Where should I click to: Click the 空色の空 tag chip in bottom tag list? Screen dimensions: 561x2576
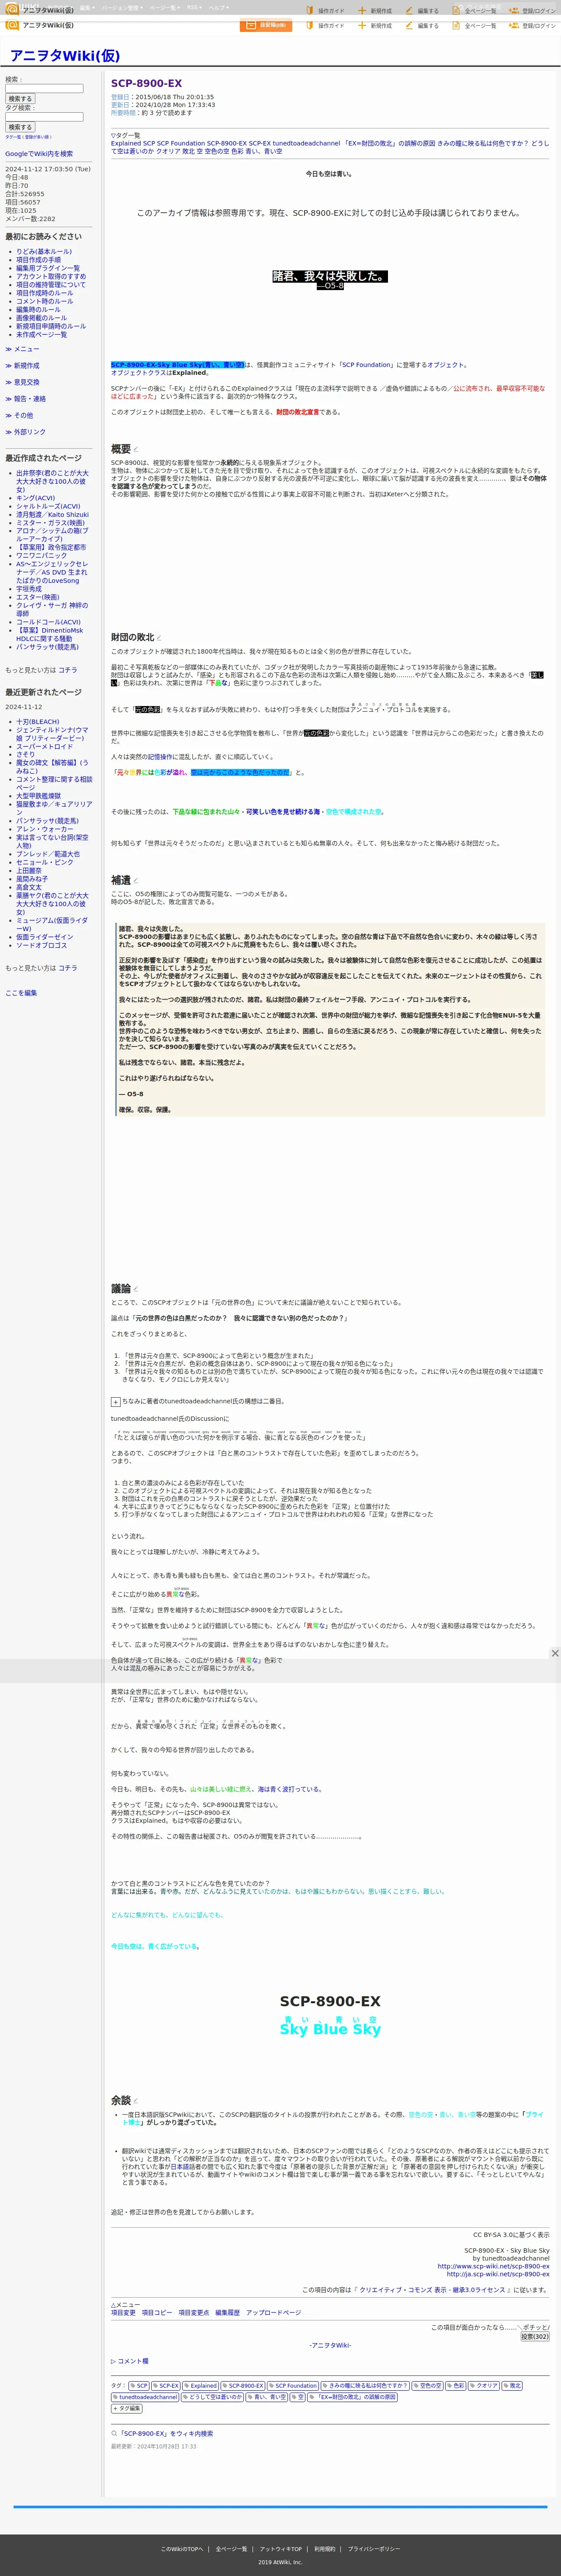(428, 2386)
